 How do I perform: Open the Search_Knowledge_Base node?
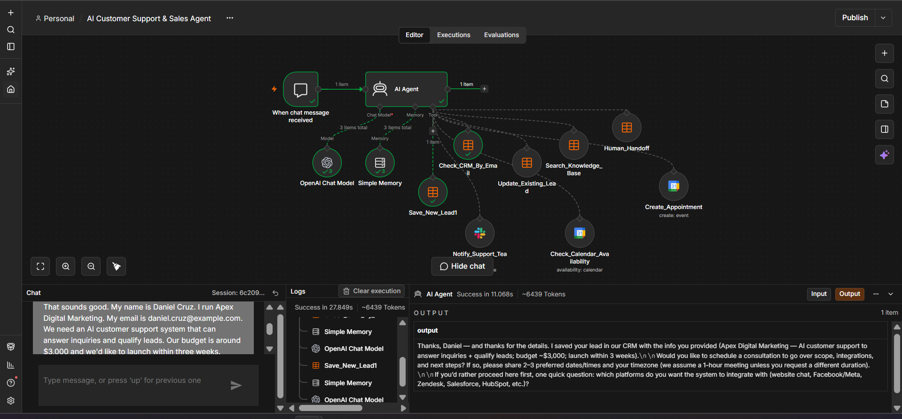coord(574,145)
